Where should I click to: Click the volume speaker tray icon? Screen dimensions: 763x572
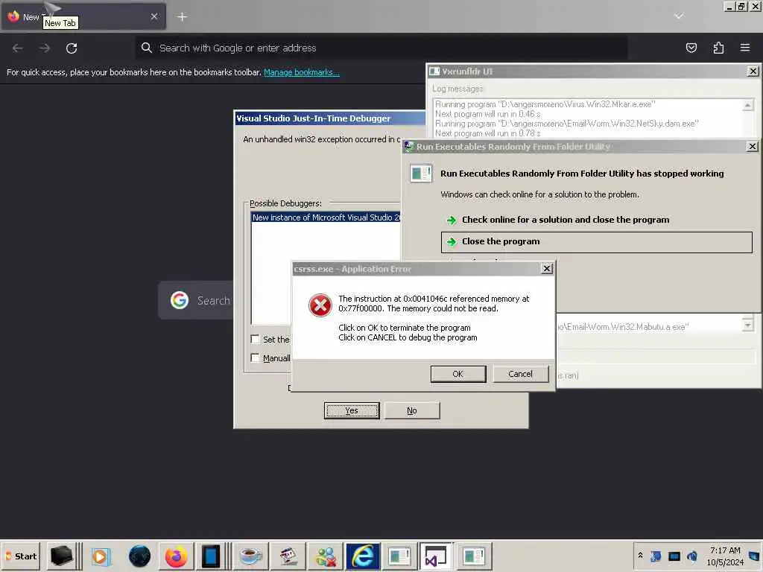(692, 556)
